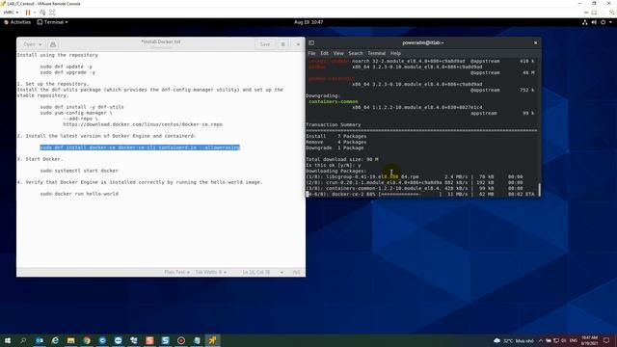Click the date and time clock in top bar
The height and width of the screenshot is (347, 617).
[x=308, y=22]
